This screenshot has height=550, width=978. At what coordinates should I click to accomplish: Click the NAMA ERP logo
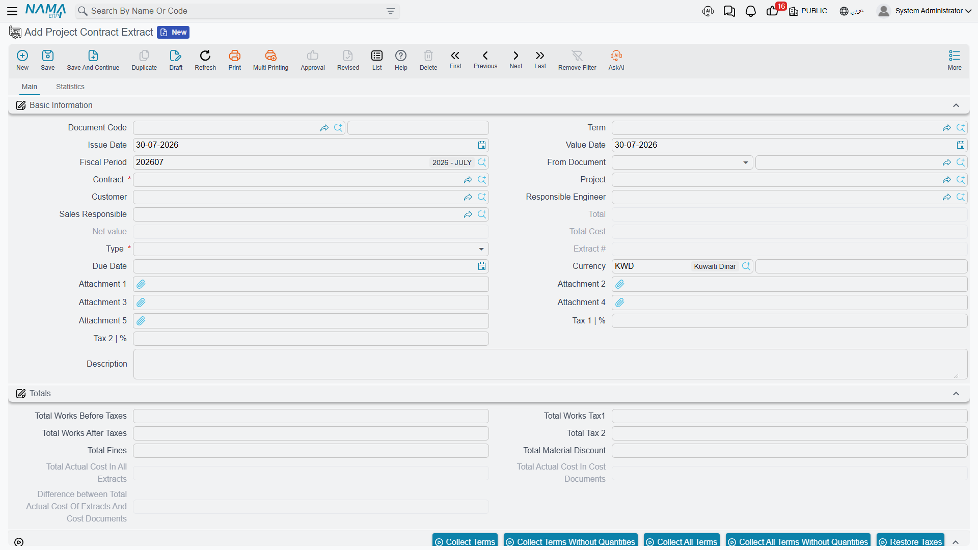point(46,11)
